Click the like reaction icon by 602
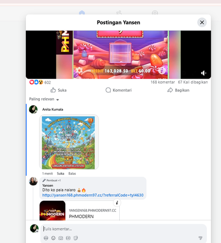This screenshot has width=221, height=243. 36,82
